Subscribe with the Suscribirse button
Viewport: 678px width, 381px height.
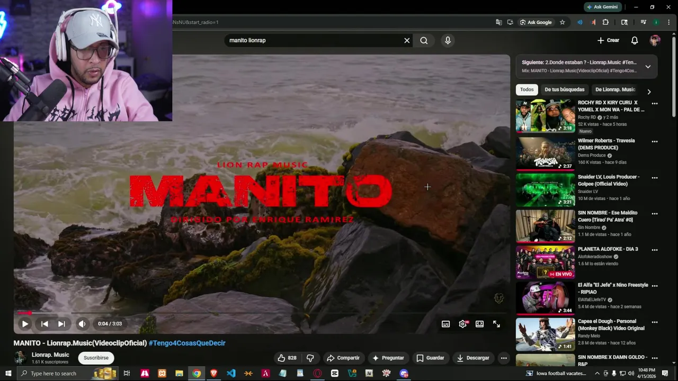tap(96, 358)
